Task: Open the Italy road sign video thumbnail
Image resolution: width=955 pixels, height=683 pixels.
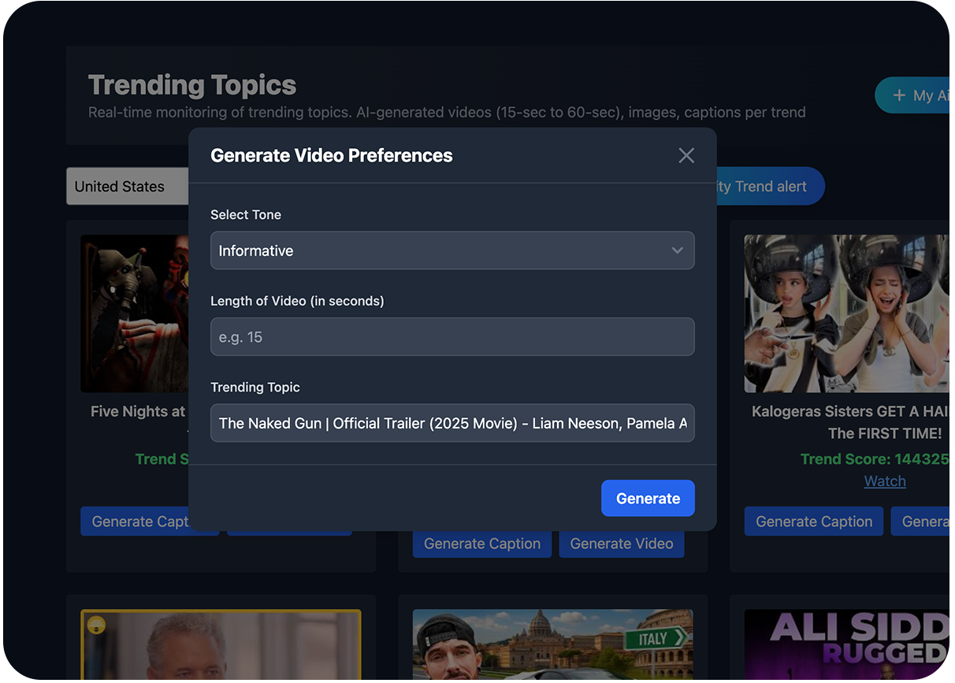Action: click(552, 644)
